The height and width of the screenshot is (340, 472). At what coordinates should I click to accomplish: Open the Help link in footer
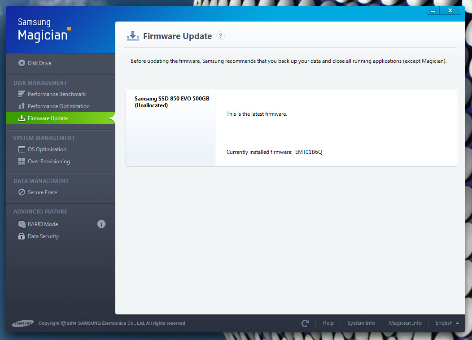point(328,323)
